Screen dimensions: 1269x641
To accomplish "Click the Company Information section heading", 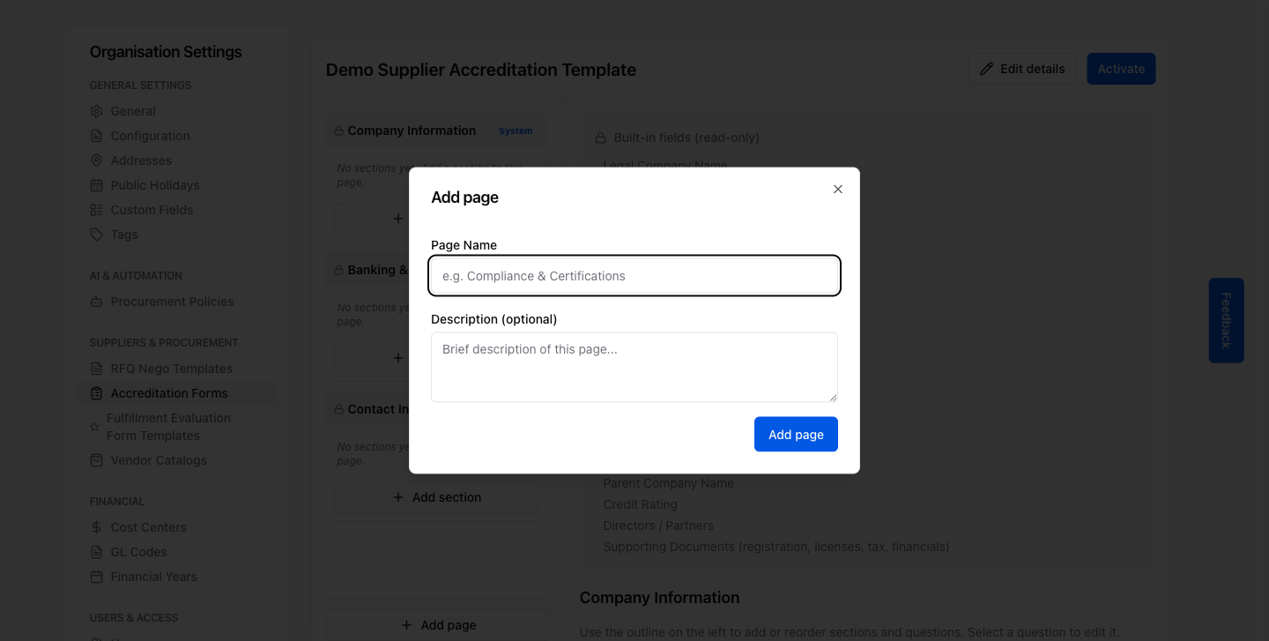I will point(659,598).
